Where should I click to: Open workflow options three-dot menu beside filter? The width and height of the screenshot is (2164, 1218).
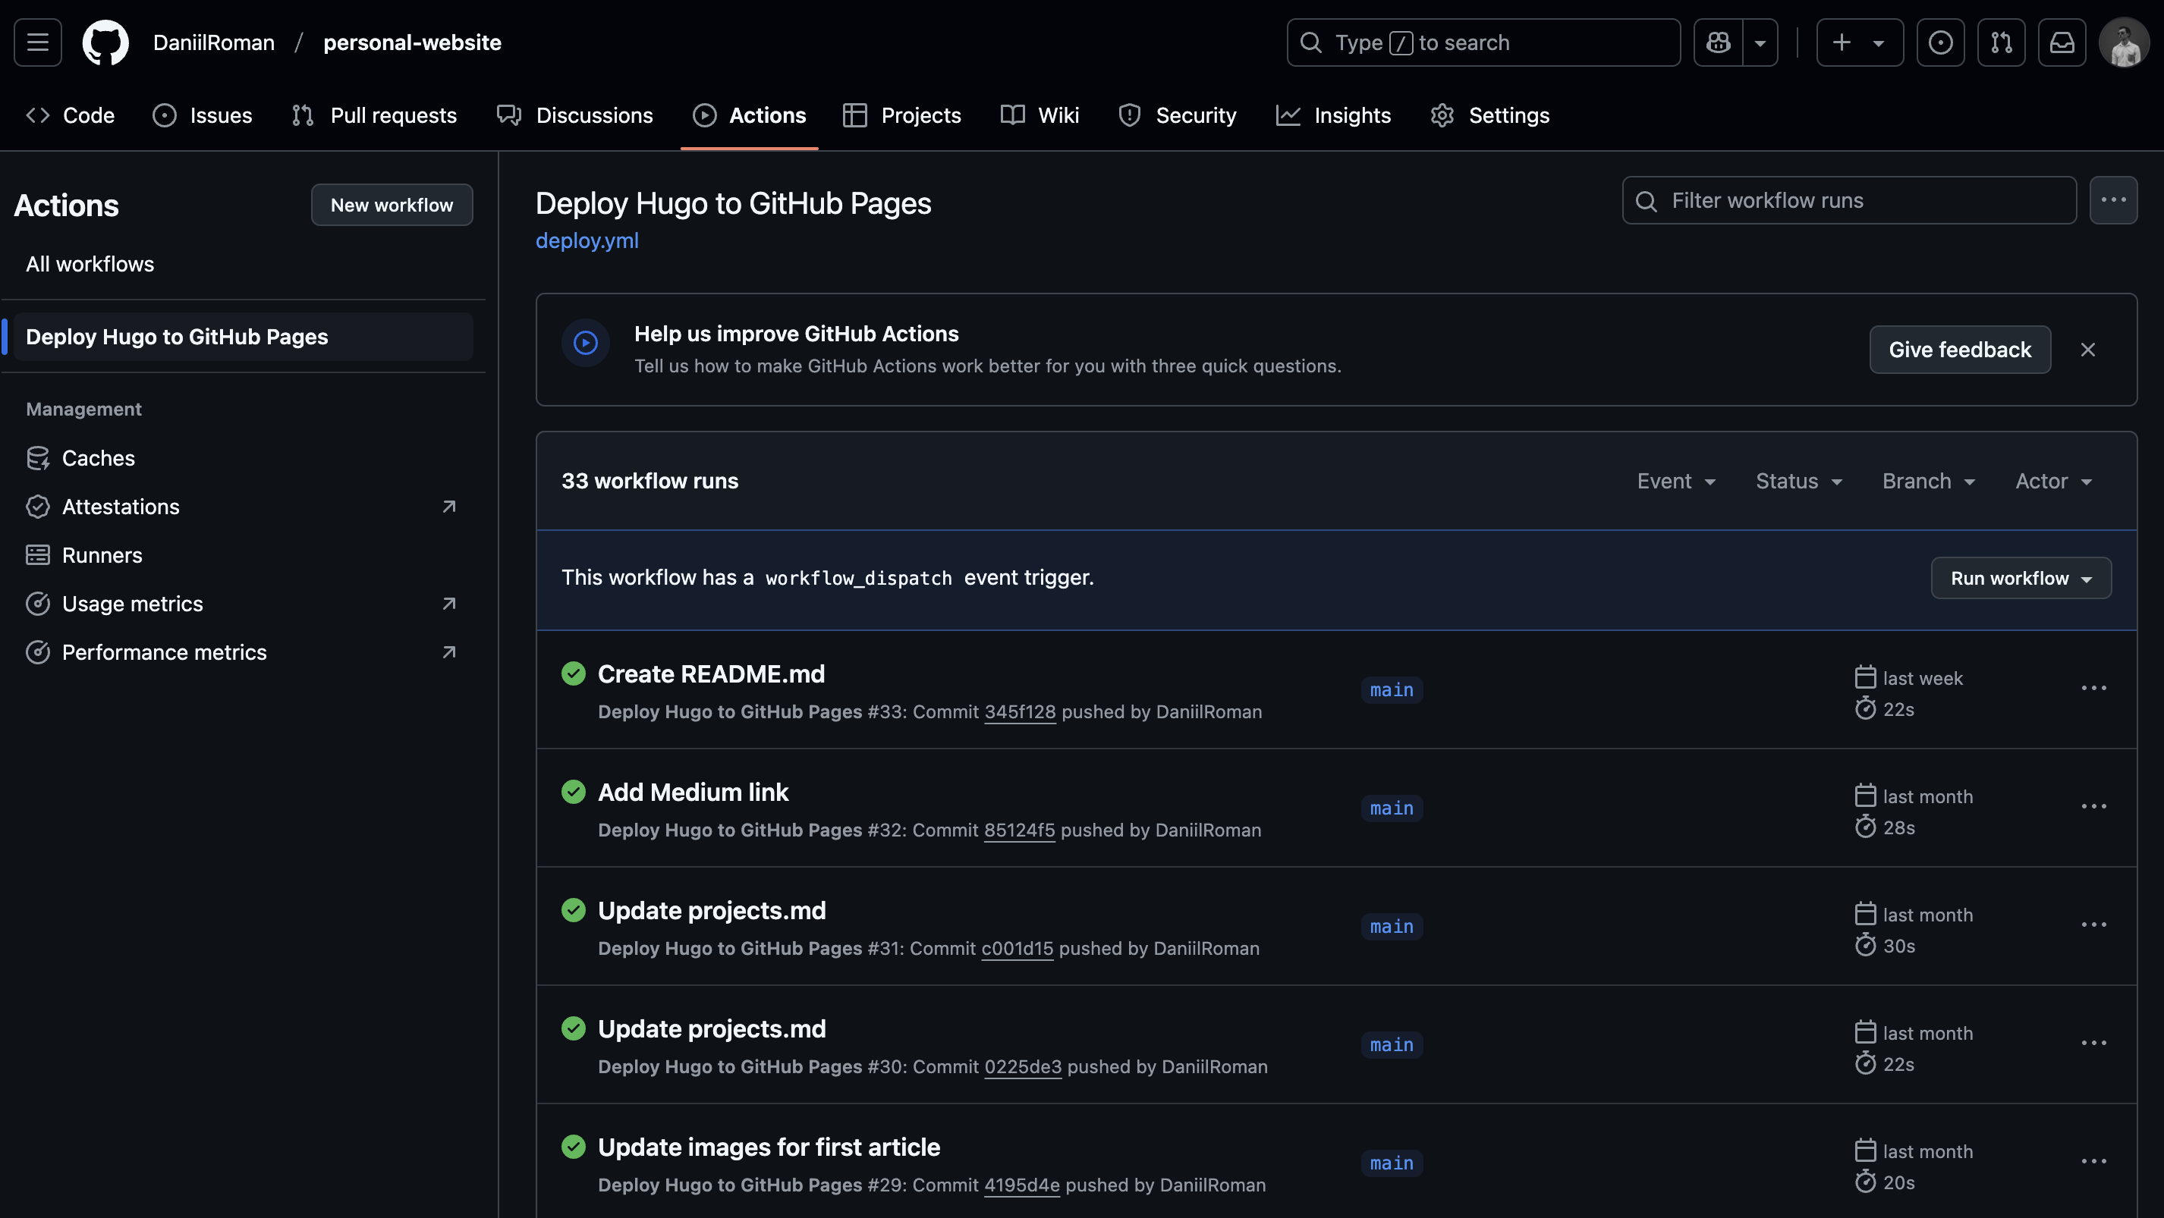[2112, 201]
